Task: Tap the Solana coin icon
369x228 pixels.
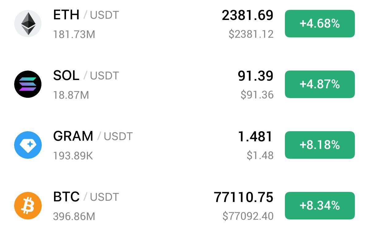Action: coord(28,84)
